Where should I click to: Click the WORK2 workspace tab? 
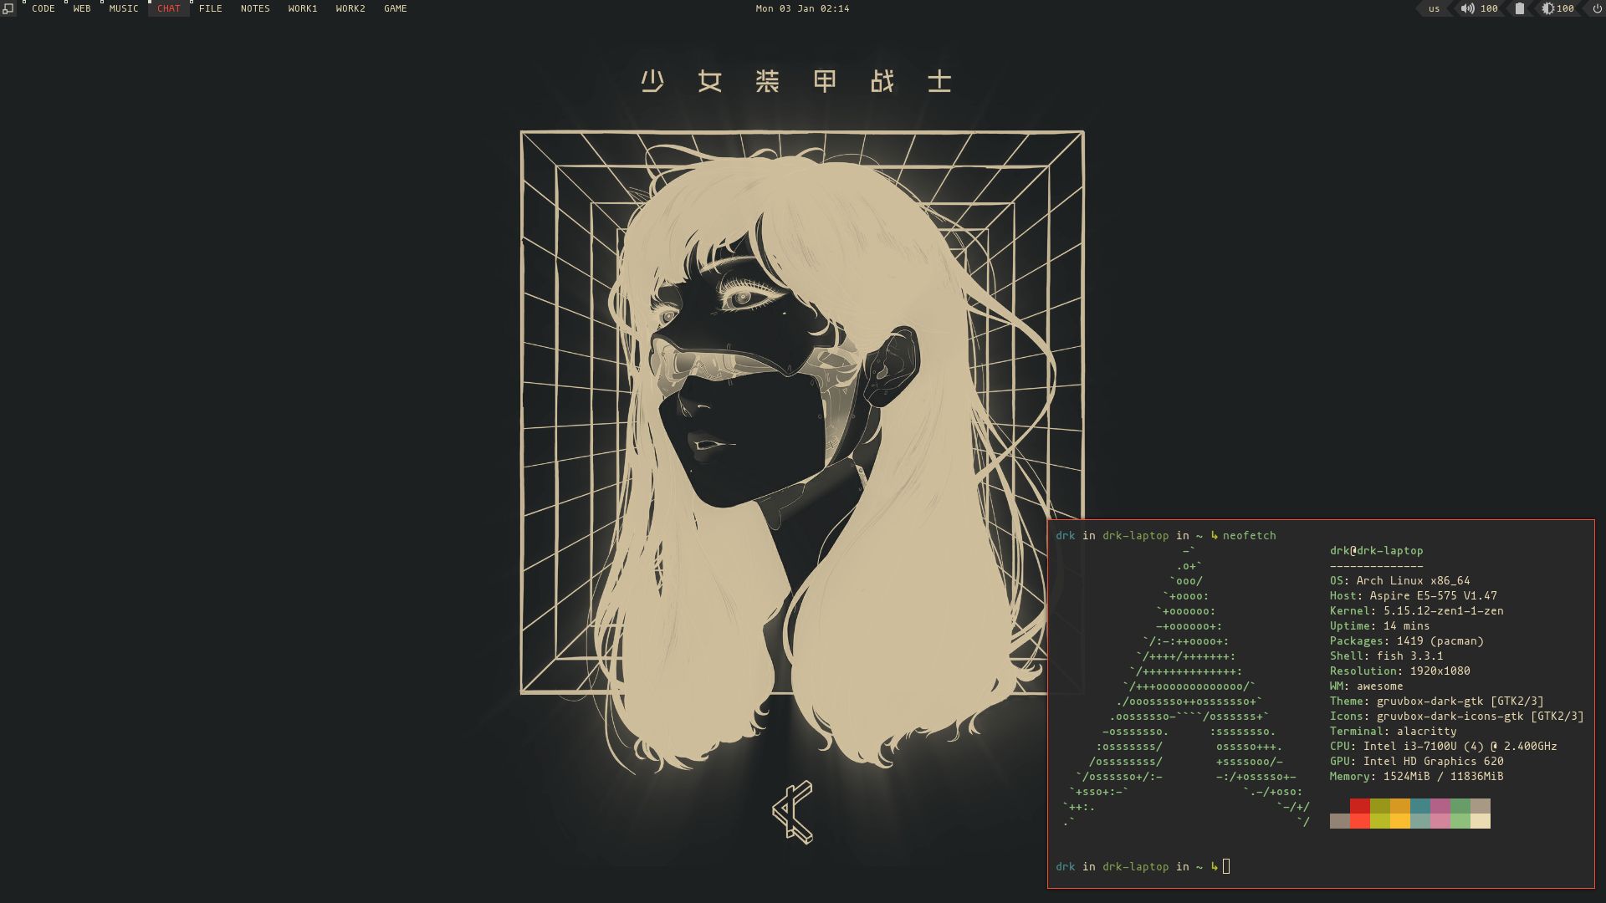point(349,8)
